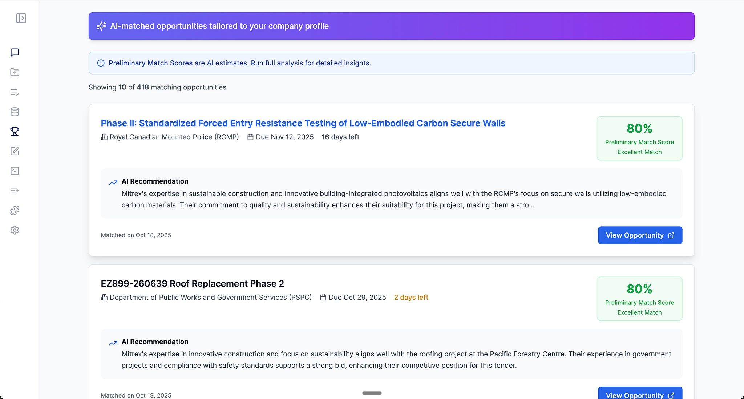This screenshot has height=399, width=744.
Task: Click View Opportunity for Roof Replacement tender
Action: click(640, 395)
